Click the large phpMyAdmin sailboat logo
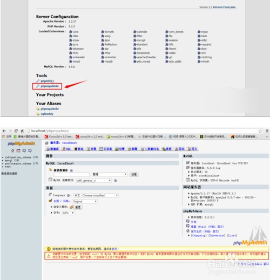Viewport: 270px width, 280px height. tap(251, 236)
